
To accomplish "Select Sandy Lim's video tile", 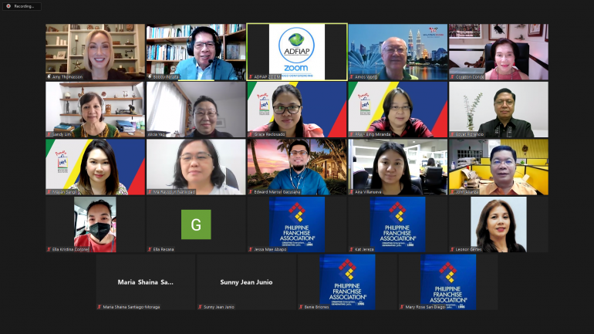I will point(96,110).
